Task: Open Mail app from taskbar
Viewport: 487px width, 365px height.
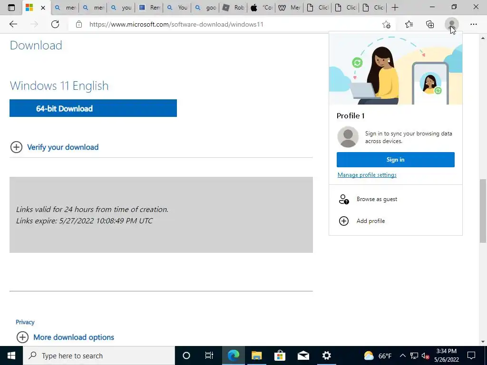Action: click(x=303, y=355)
